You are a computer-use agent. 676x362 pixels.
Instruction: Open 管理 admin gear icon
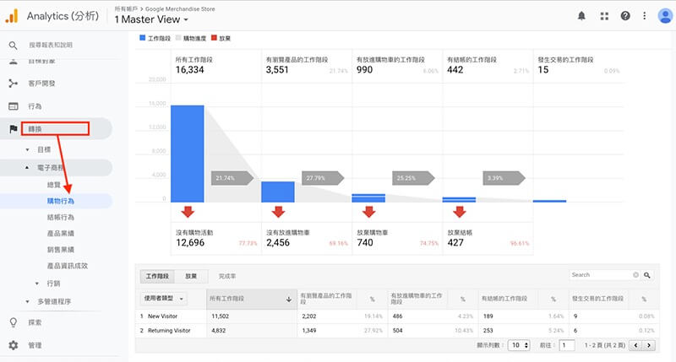click(x=14, y=345)
